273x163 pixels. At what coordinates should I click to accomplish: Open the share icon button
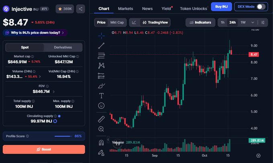(80, 9)
